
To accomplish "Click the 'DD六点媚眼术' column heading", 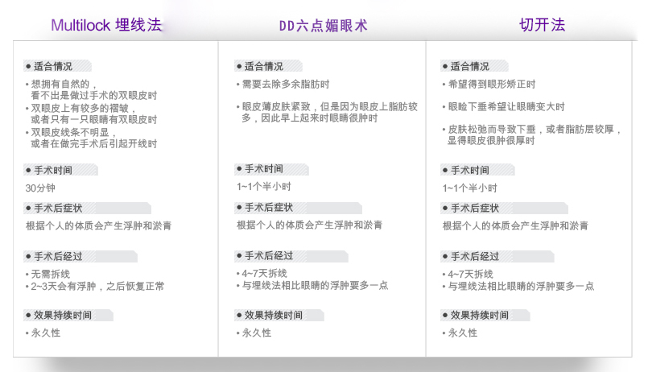I will coord(323,26).
